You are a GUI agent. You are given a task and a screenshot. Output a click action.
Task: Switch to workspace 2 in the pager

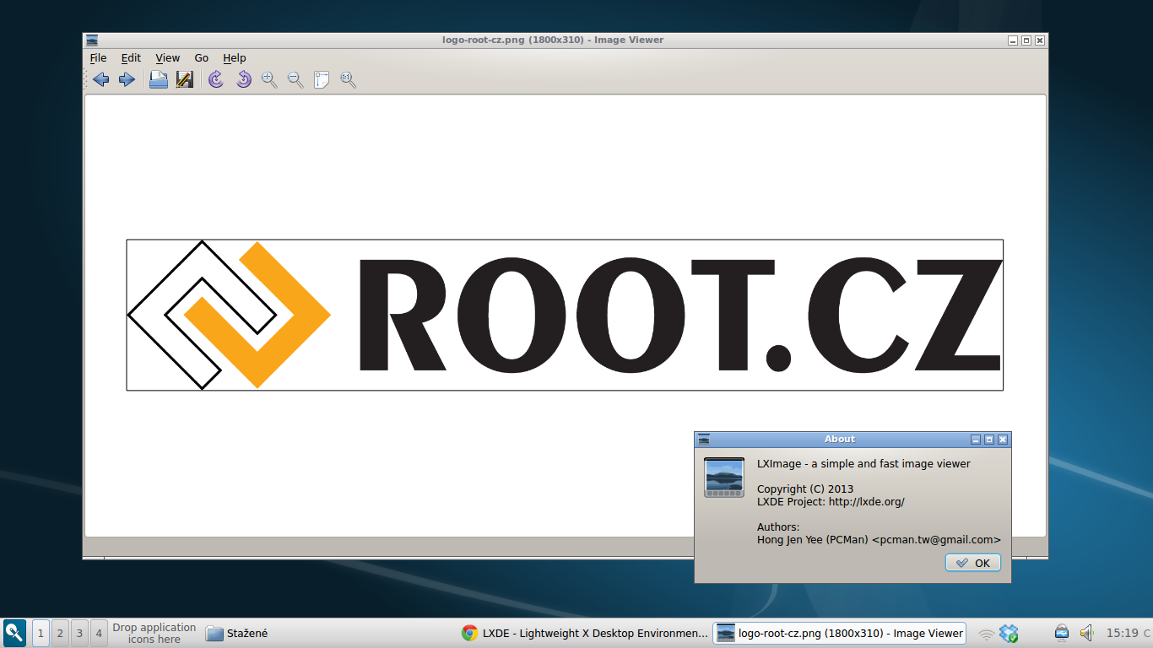pos(59,633)
